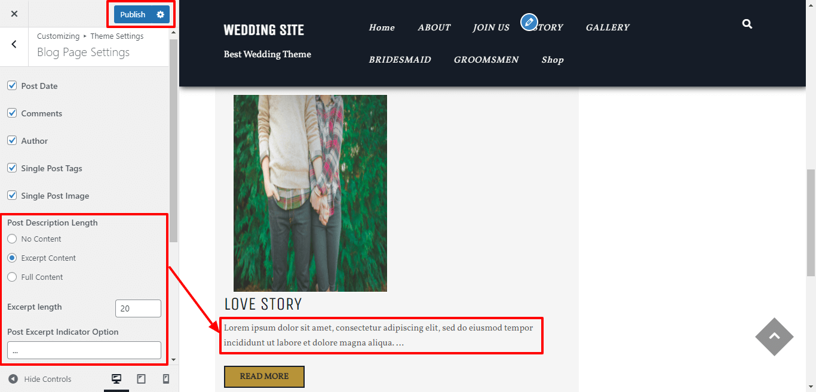This screenshot has width=816, height=392.
Task: Click the Publish button
Action: click(133, 14)
